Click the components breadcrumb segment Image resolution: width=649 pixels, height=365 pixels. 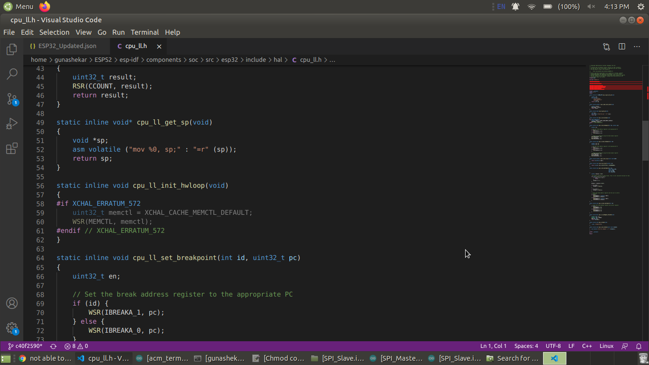tap(163, 60)
